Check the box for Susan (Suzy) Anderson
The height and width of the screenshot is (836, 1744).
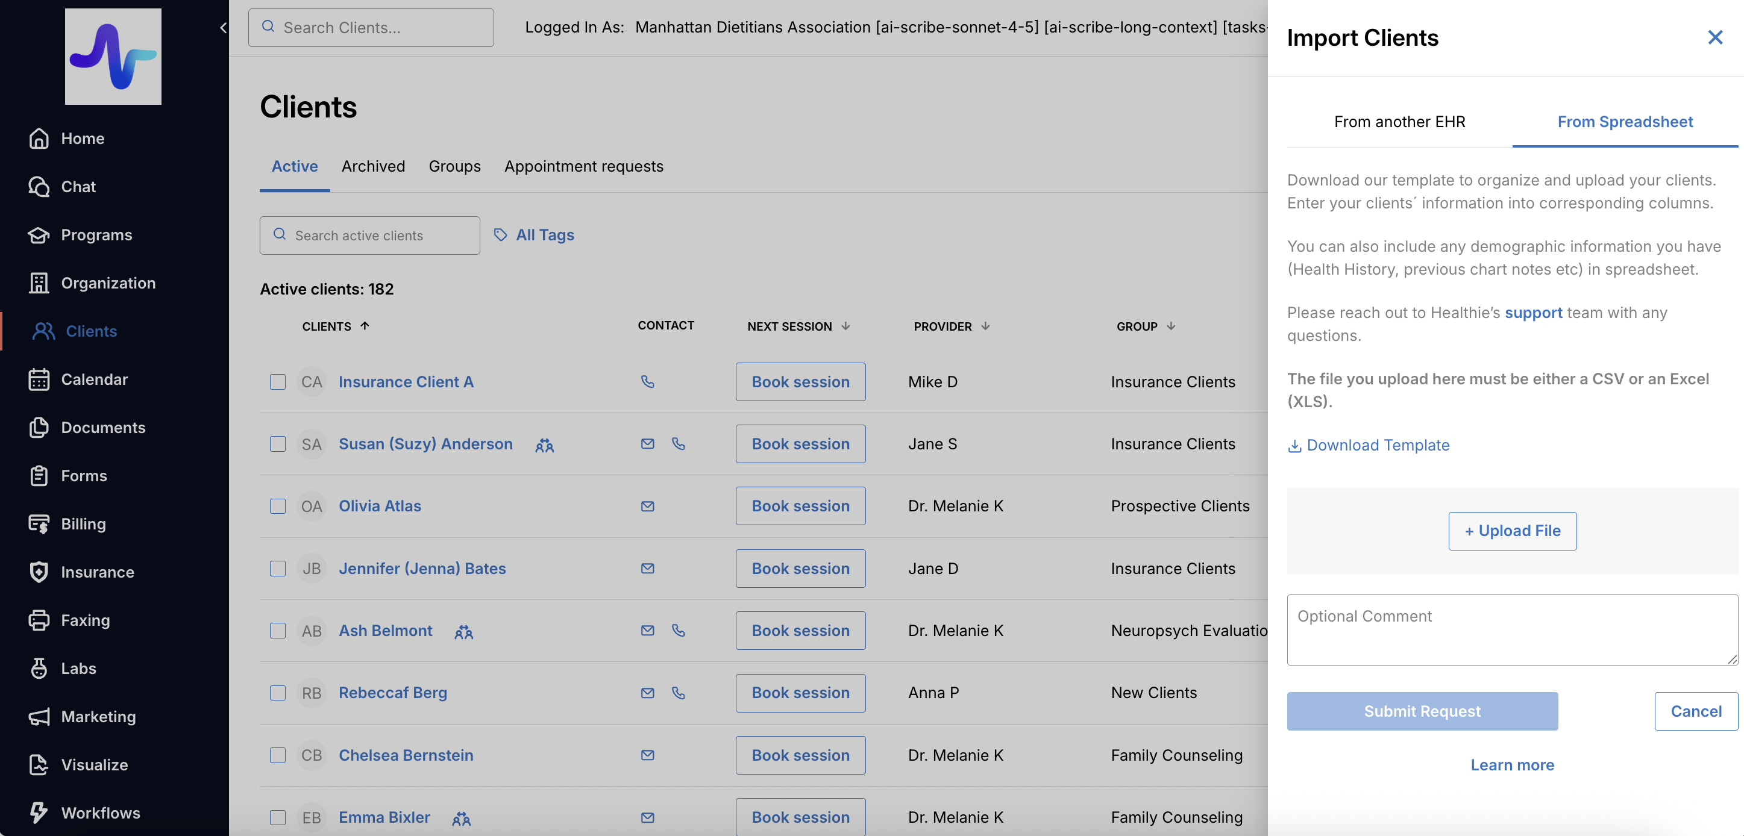[278, 444]
